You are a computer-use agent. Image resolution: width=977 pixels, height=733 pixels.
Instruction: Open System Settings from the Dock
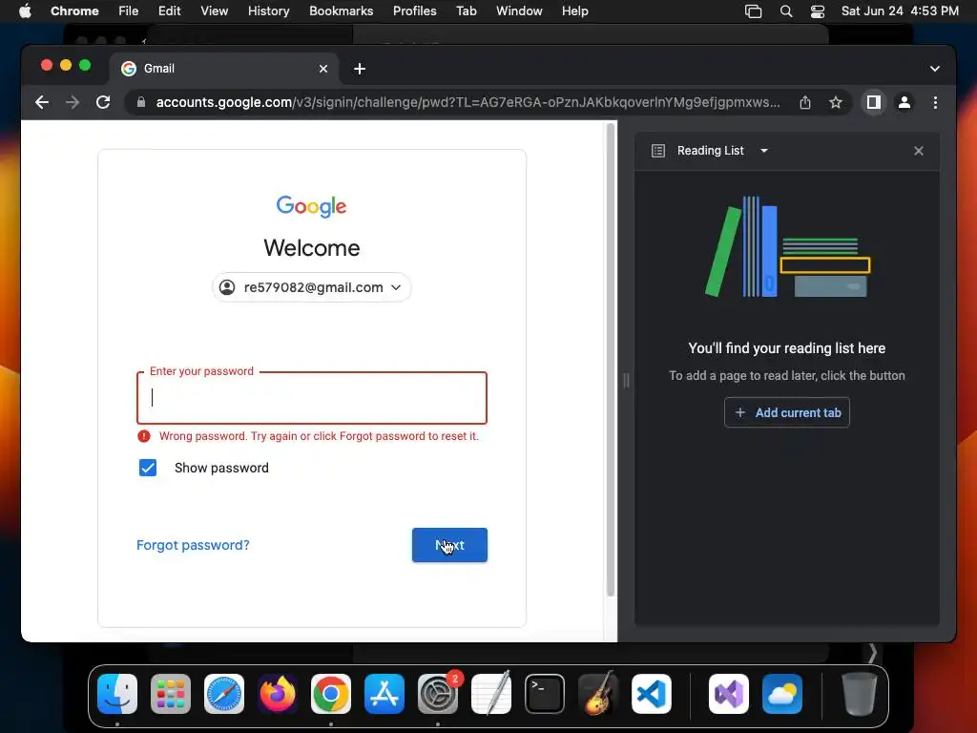coord(438,694)
